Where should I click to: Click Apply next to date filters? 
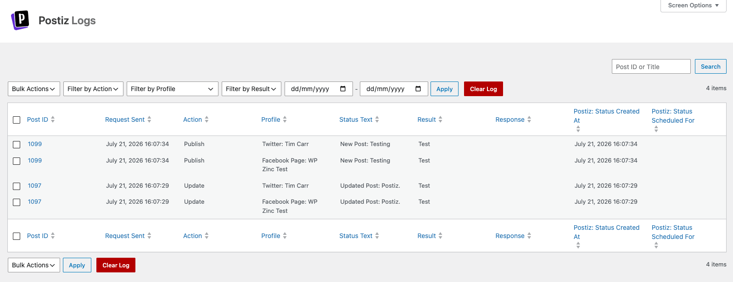pos(444,89)
